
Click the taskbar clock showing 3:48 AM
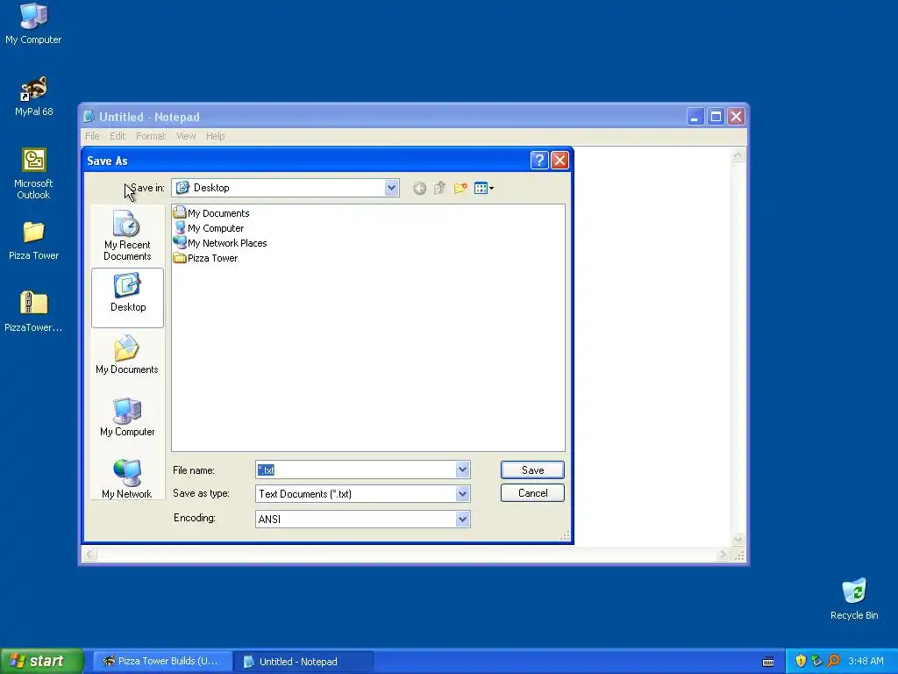(x=866, y=662)
